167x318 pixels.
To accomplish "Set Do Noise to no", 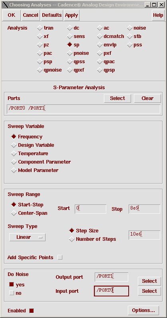I will pyautogui.click(x=12, y=293).
